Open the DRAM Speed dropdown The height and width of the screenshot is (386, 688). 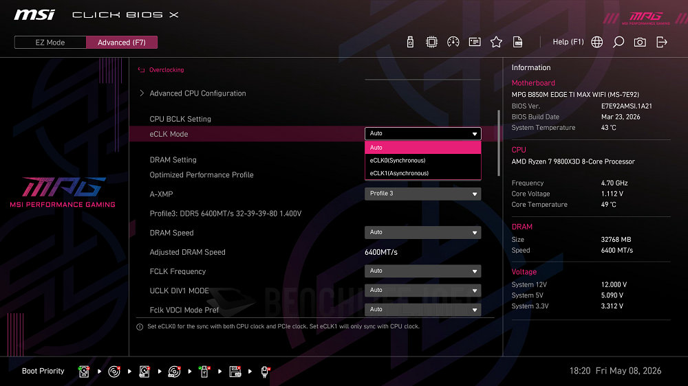click(x=423, y=232)
